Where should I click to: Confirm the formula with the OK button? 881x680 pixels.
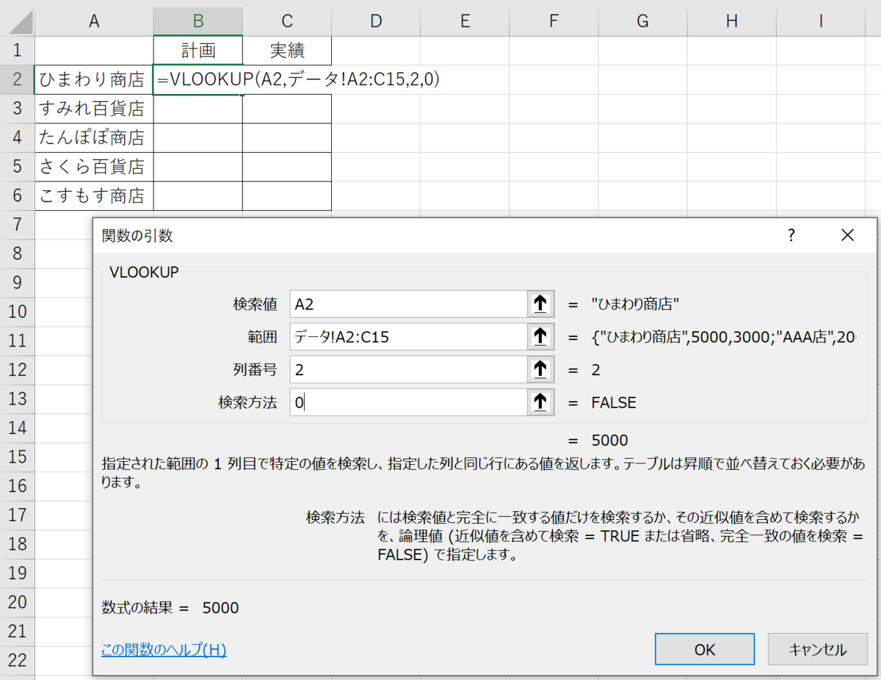(704, 649)
